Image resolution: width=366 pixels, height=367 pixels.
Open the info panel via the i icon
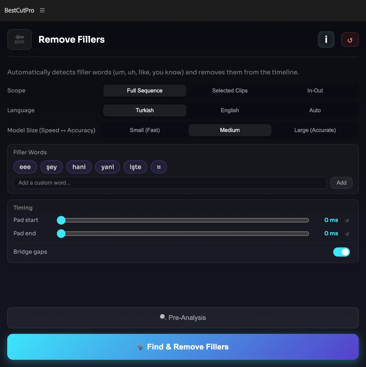tap(326, 39)
